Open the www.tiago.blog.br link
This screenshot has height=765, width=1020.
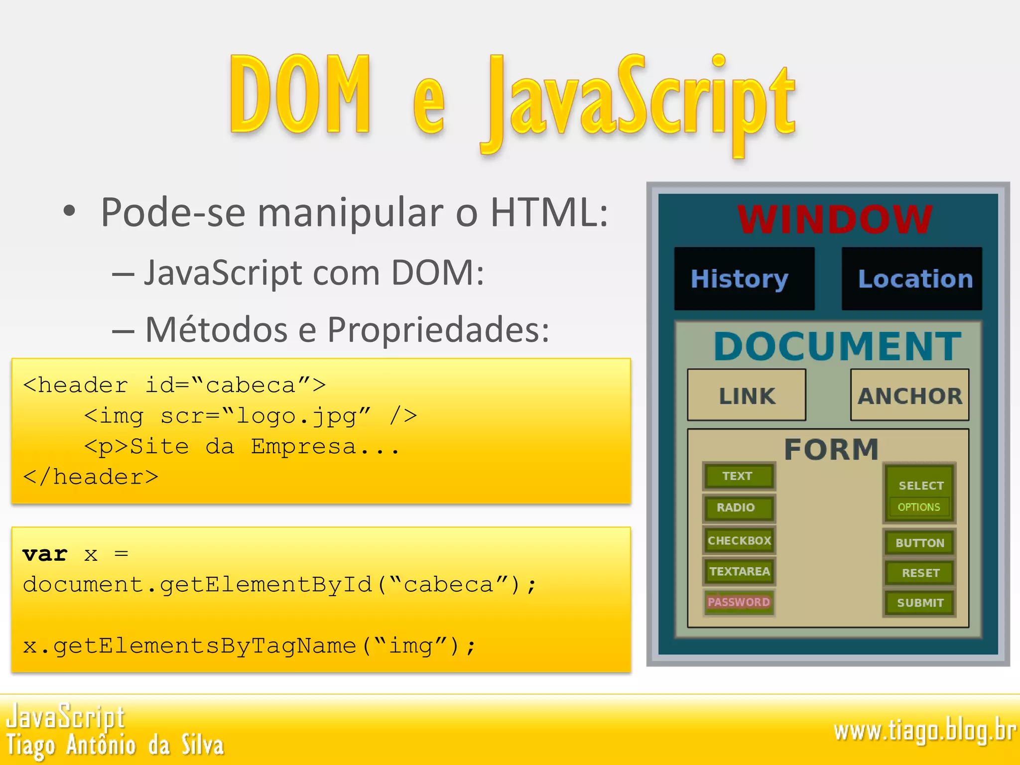coord(925,732)
